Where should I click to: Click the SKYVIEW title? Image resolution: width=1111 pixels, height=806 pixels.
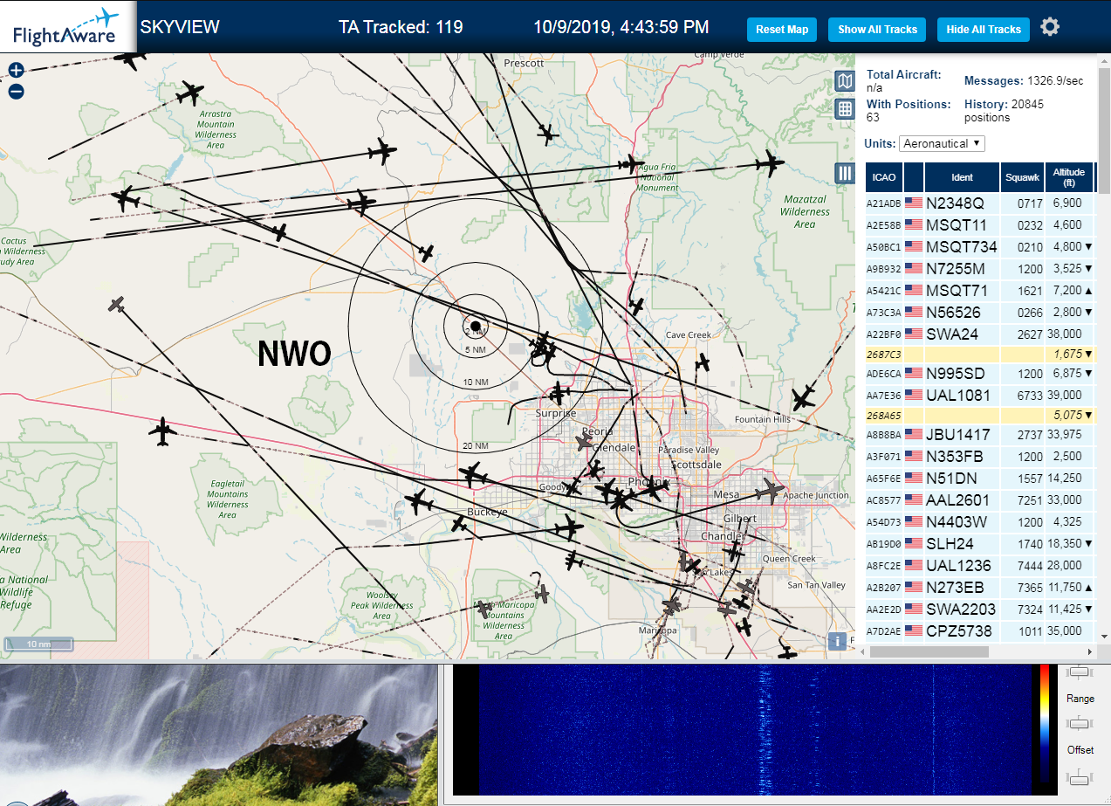tap(180, 27)
